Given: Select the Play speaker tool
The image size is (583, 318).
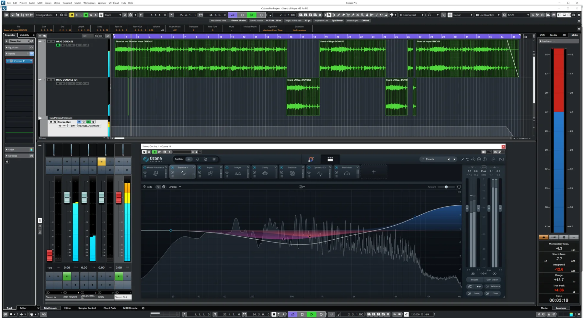Looking at the screenshot, I should pos(381,15).
